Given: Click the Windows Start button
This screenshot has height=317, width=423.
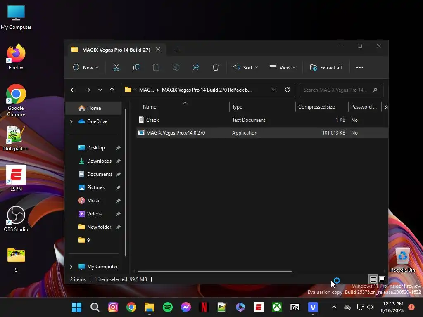Looking at the screenshot, I should (x=76, y=307).
